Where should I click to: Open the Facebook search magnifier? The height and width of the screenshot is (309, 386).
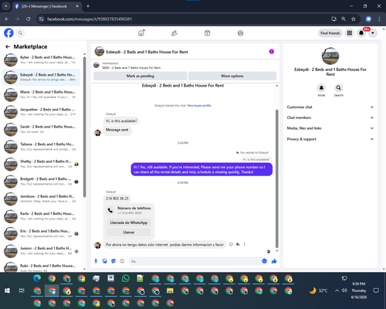(x=20, y=33)
